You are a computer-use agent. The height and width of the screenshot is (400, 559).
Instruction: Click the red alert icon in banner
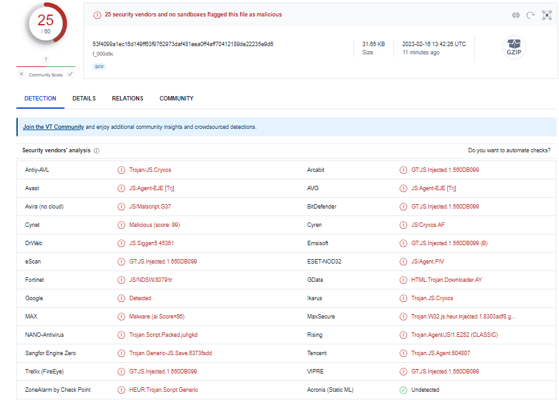tap(97, 15)
